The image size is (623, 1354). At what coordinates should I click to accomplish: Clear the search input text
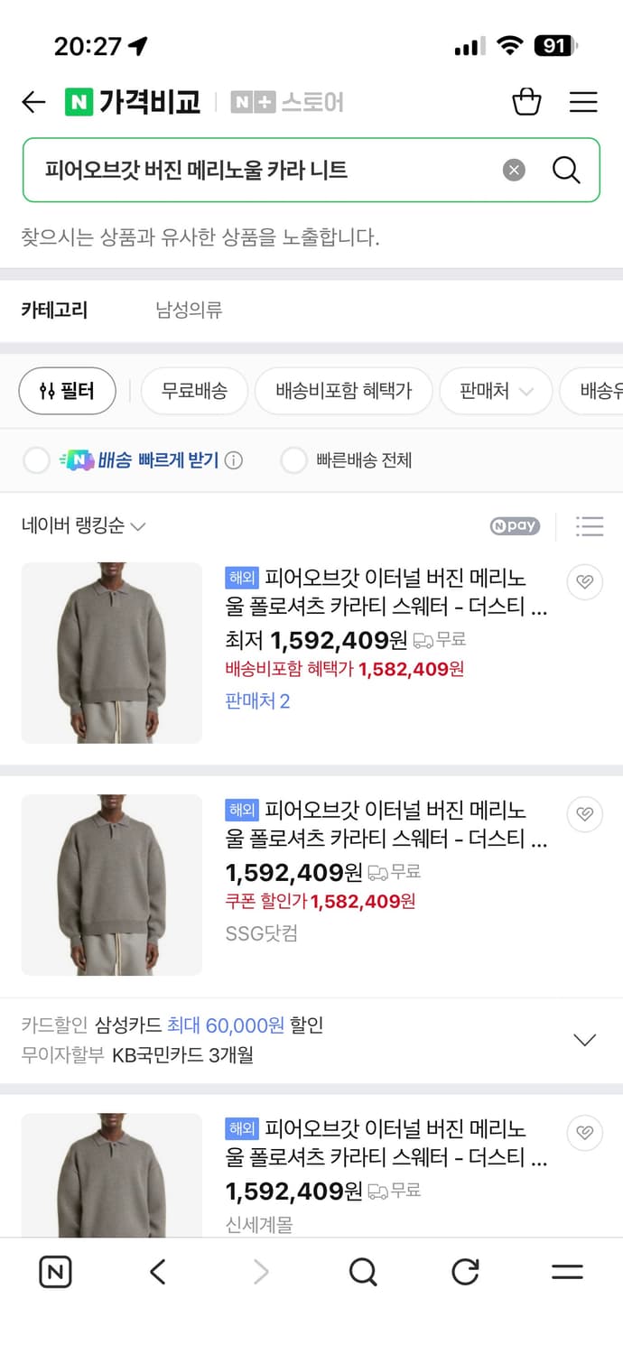click(x=514, y=171)
